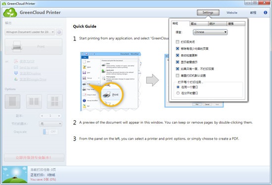Enable the 尊重打印机默认设置 checkbox

[x=178, y=75]
